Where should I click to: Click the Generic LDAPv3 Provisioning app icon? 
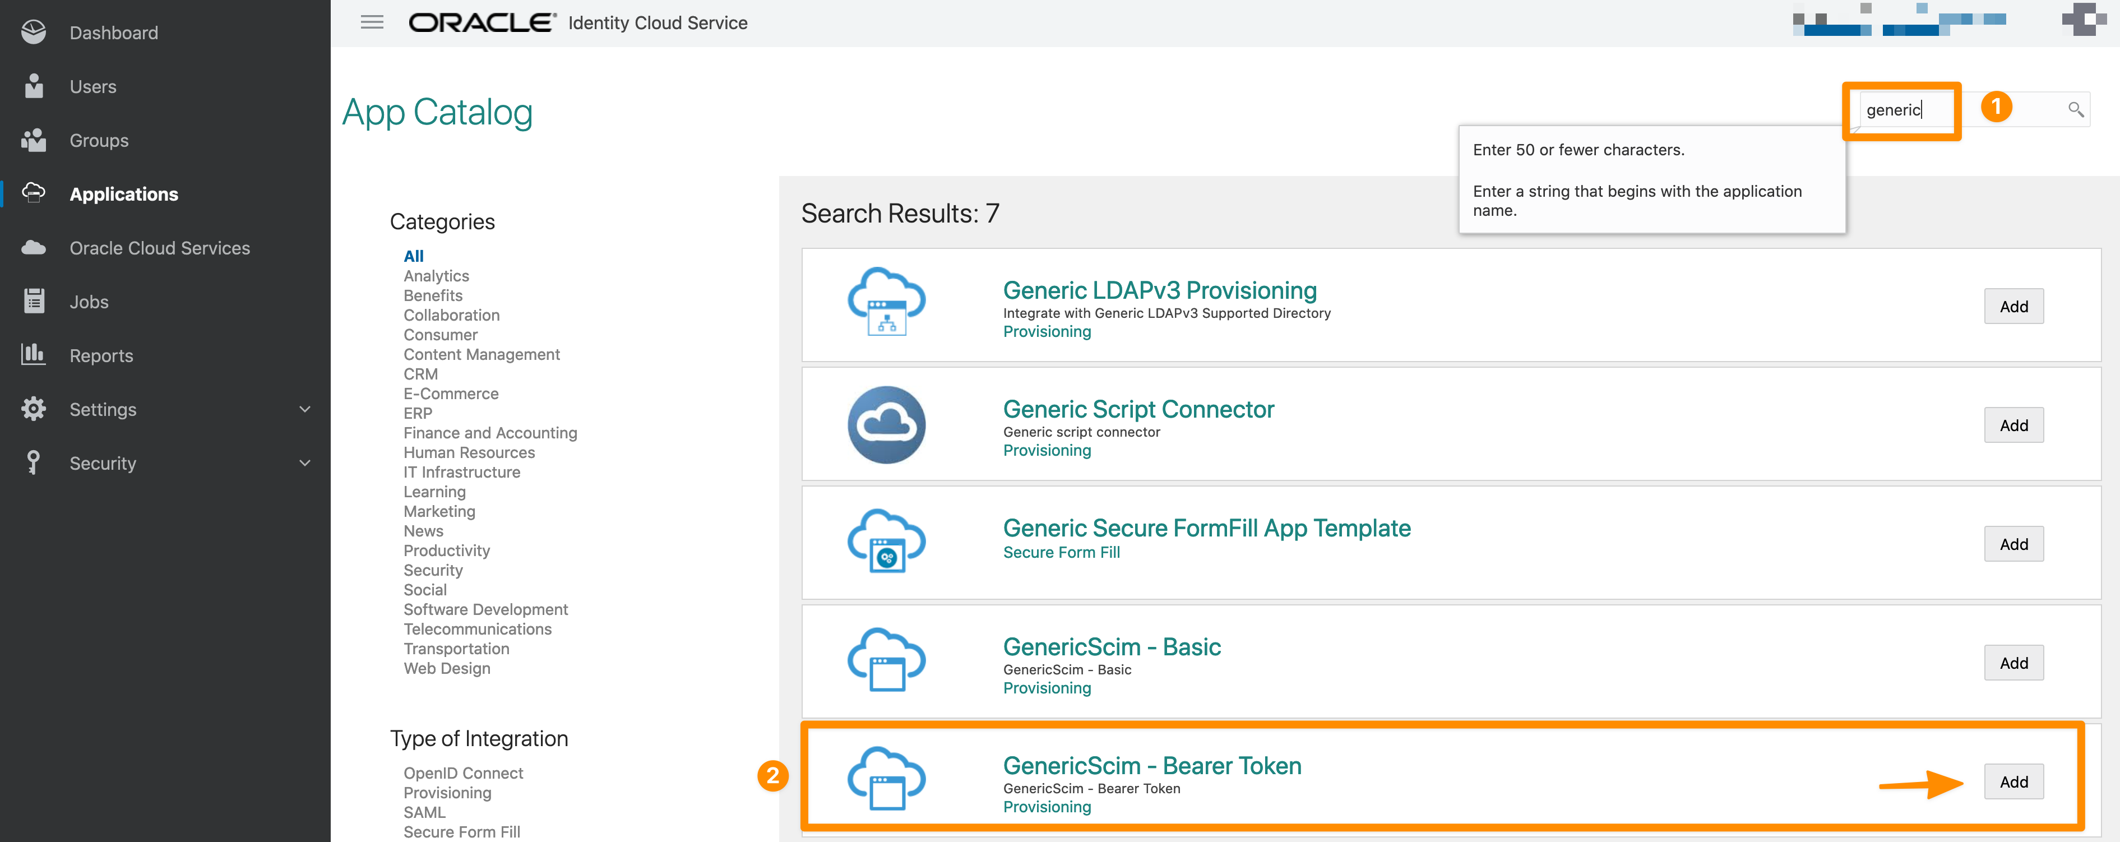point(886,301)
